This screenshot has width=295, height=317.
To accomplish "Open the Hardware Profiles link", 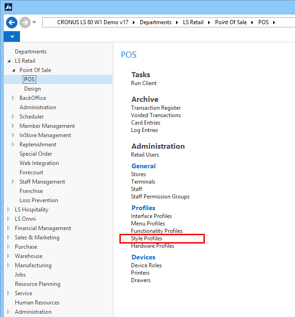I will [152, 246].
